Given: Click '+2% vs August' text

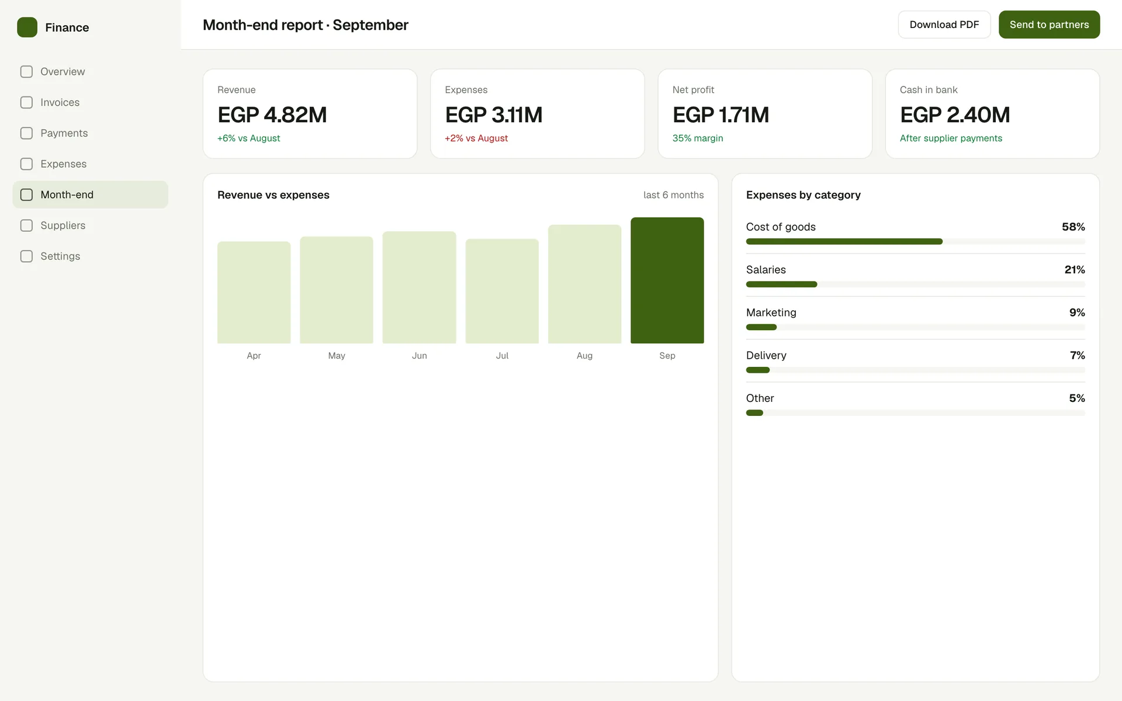Looking at the screenshot, I should pos(476,138).
